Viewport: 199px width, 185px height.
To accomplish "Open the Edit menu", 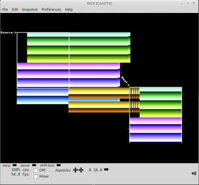I will point(15,9).
